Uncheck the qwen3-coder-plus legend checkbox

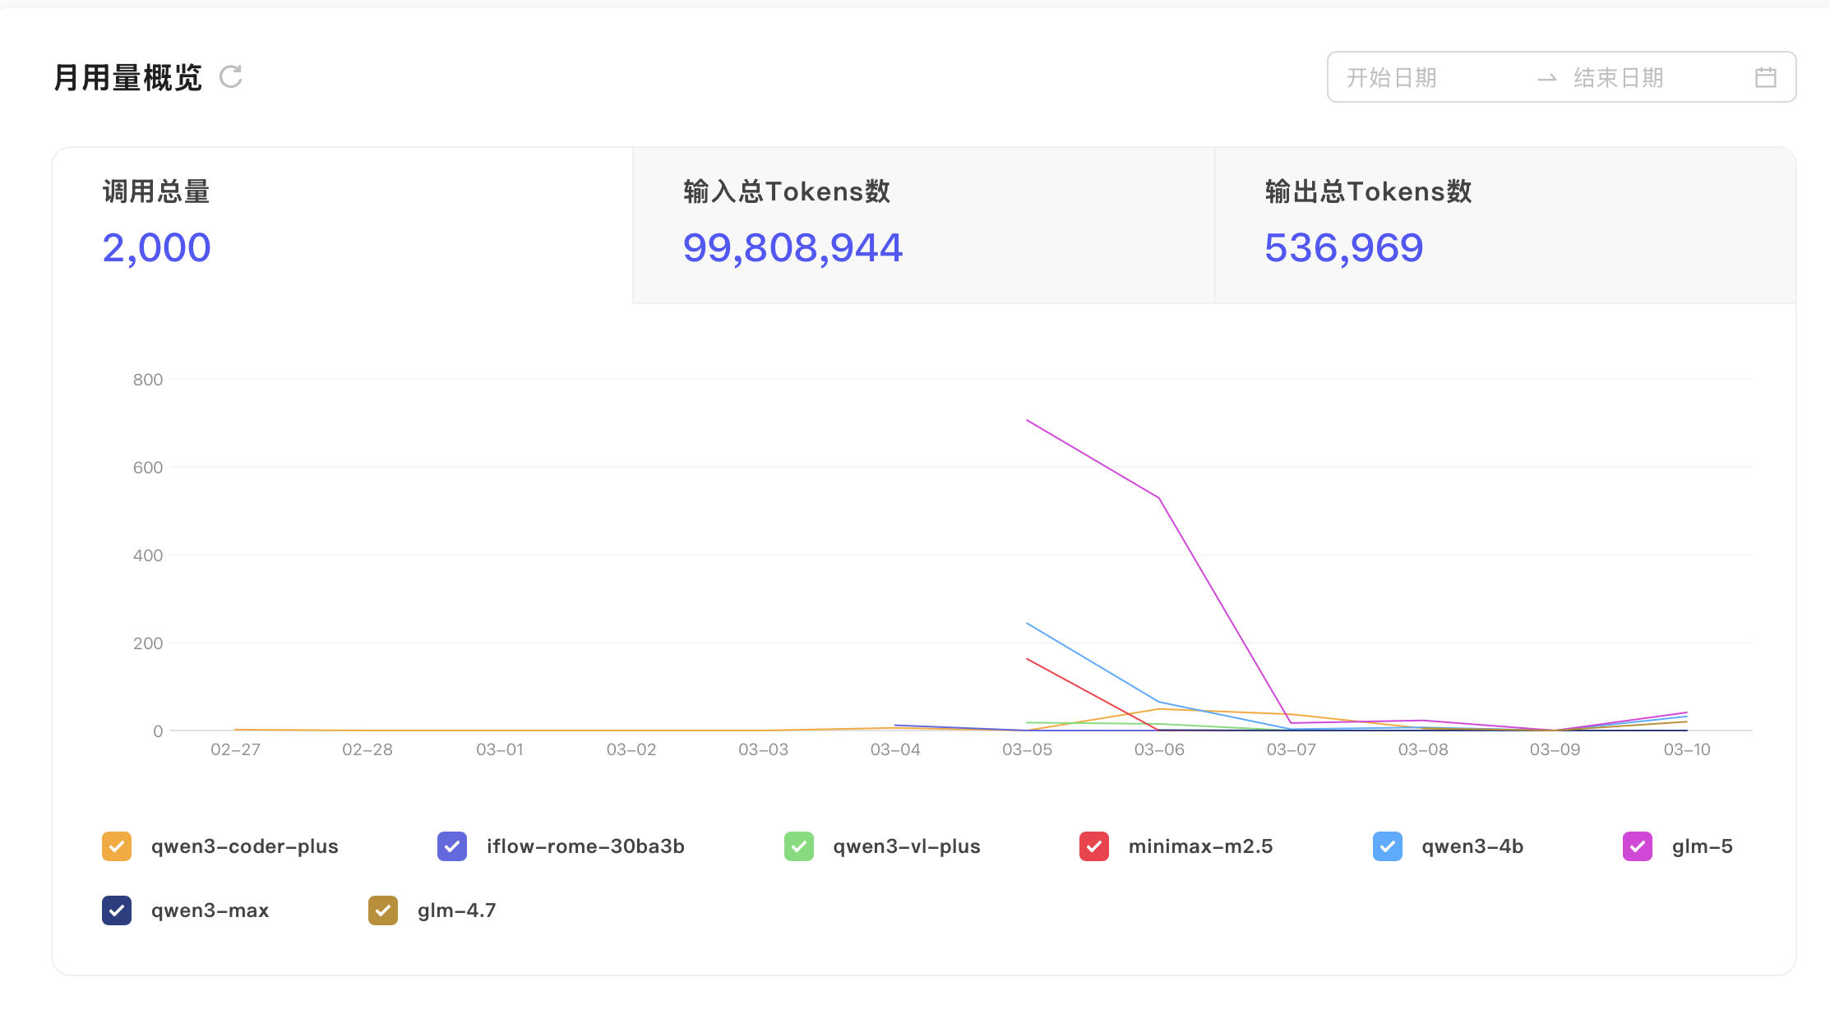(x=117, y=846)
